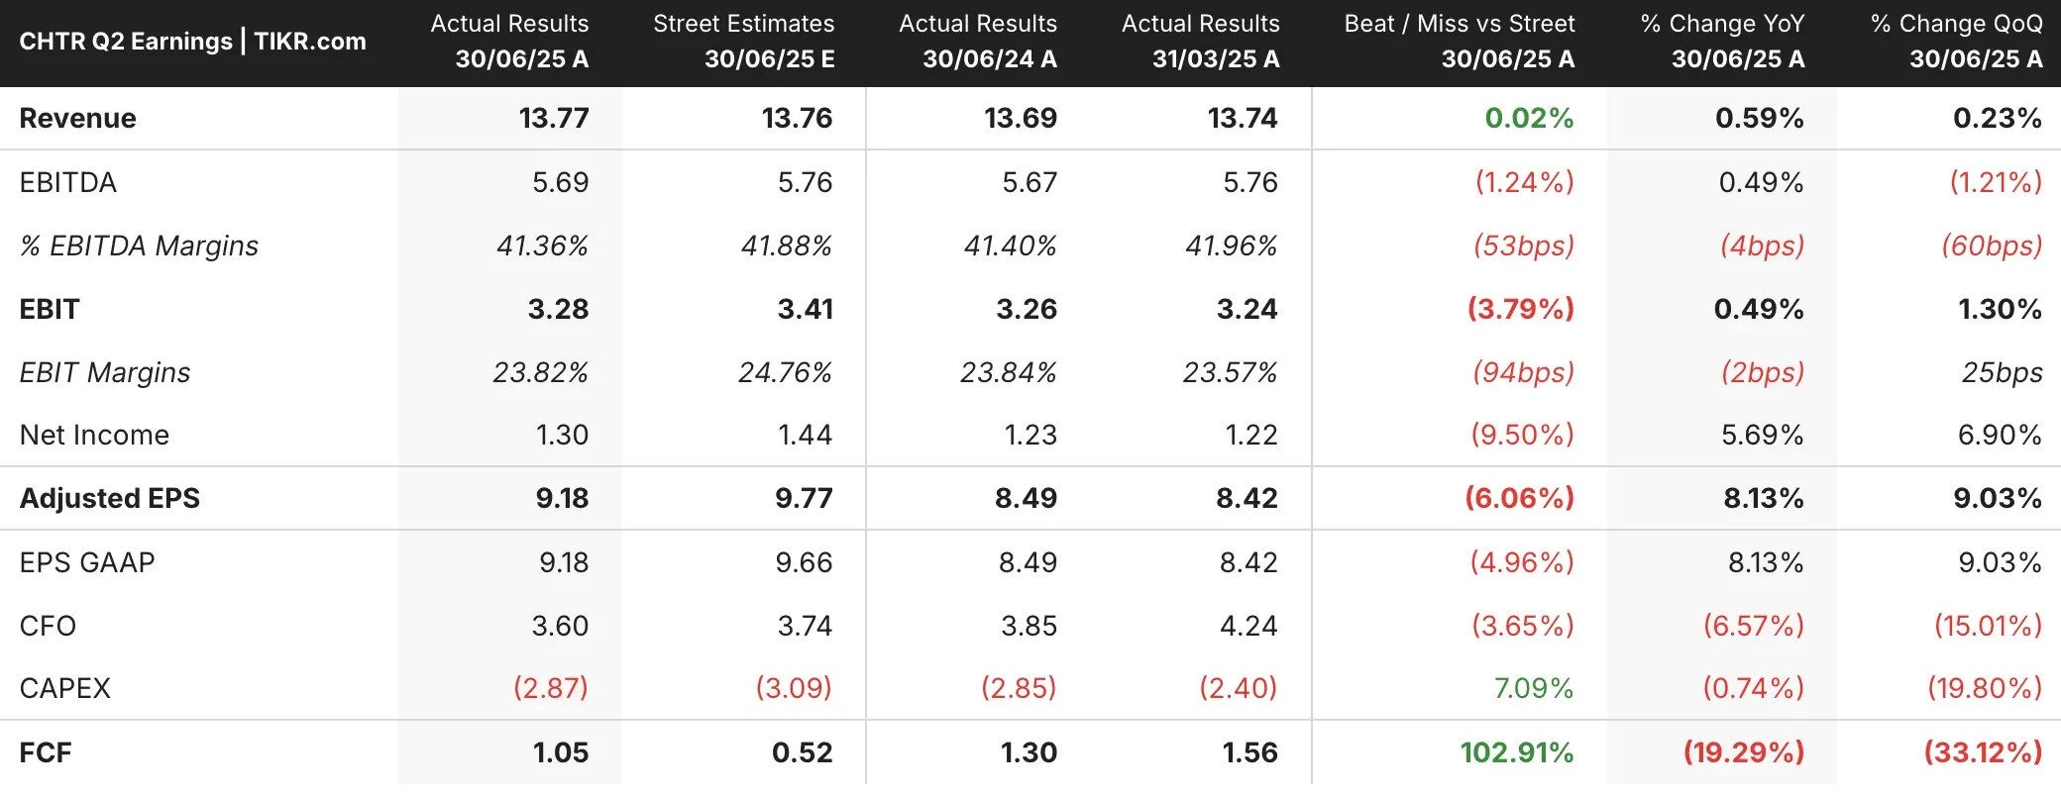The image size is (2061, 794).
Task: Select the Revenue row label
Action: click(x=78, y=119)
